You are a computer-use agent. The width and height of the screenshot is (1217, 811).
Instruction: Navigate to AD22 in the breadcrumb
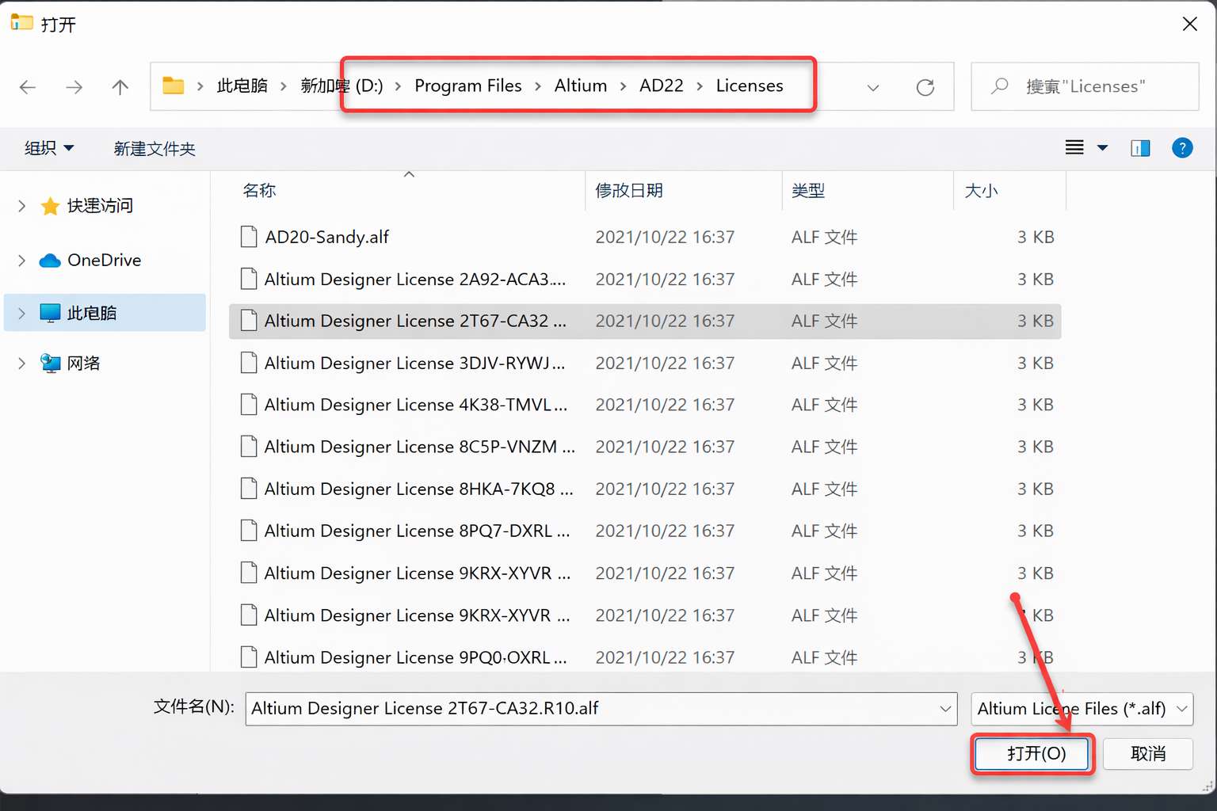pyautogui.click(x=662, y=86)
